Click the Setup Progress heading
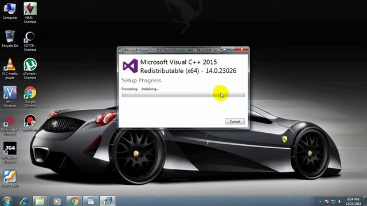This screenshot has height=206, width=367. pyautogui.click(x=142, y=80)
